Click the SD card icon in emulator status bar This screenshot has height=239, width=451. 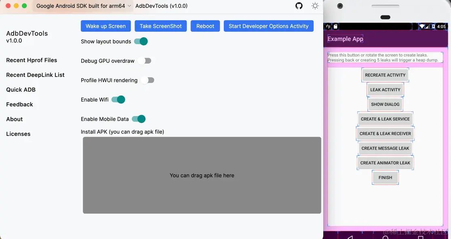click(335, 27)
